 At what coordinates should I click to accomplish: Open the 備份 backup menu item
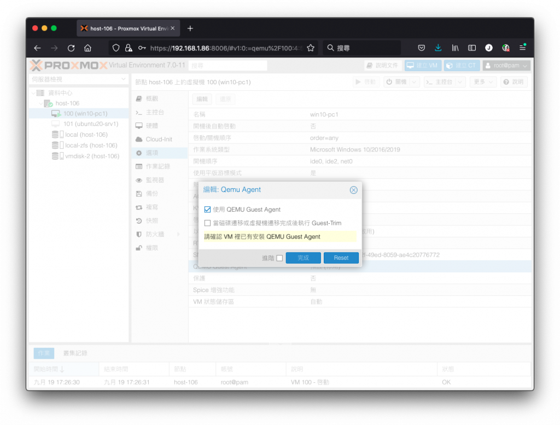159,194
